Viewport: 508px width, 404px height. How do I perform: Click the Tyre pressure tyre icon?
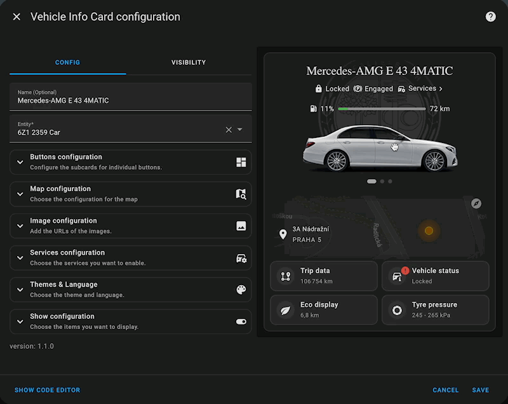click(x=397, y=311)
